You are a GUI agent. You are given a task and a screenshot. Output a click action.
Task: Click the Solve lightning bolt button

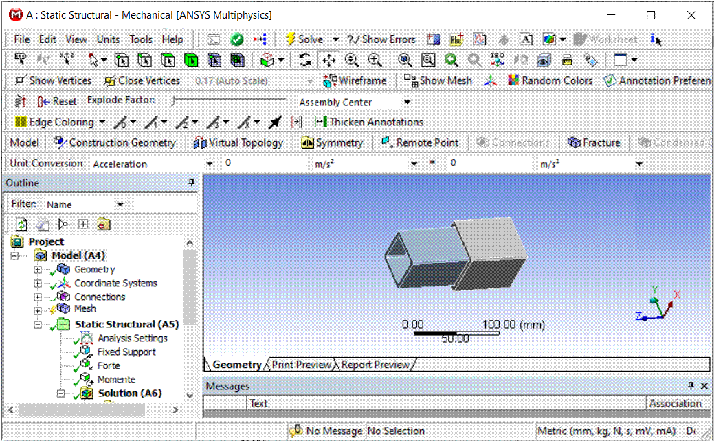(x=304, y=39)
